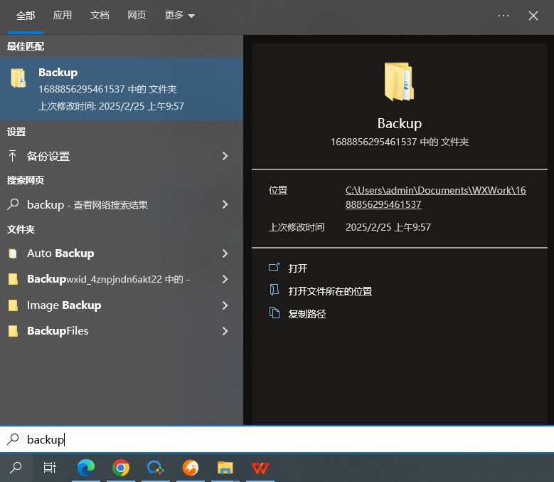The height and width of the screenshot is (482, 554).
Task: Expand the BackupFiles chevron
Action: [225, 331]
